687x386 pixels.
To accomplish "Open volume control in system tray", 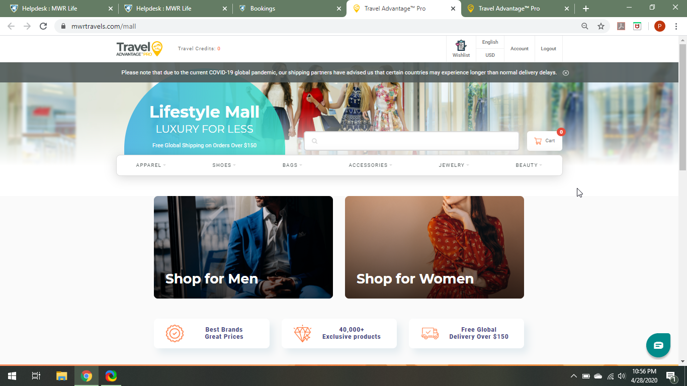I will [622, 376].
